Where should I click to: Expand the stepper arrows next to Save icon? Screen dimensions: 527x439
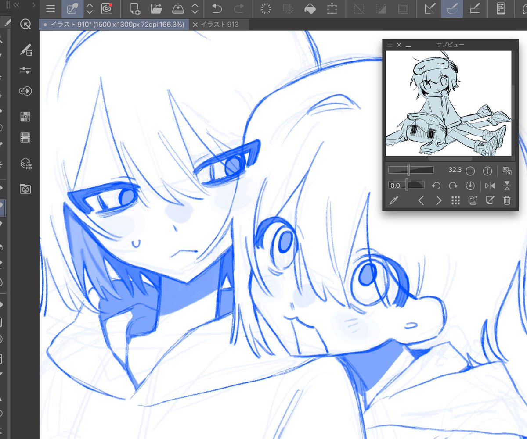pyautogui.click(x=195, y=9)
